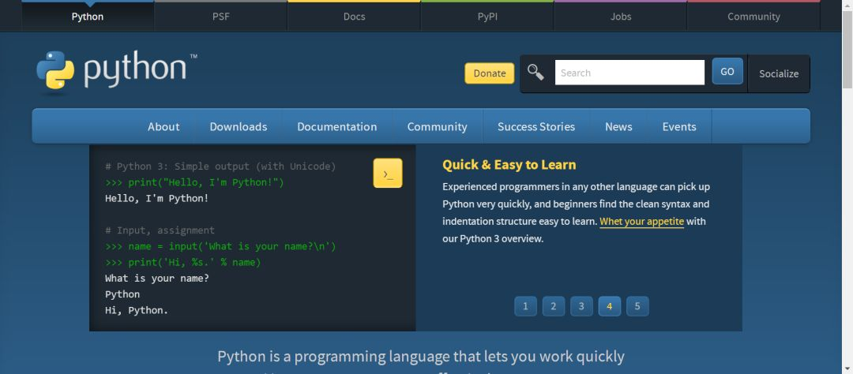Click into the Search input field
853x374 pixels.
[x=629, y=73]
